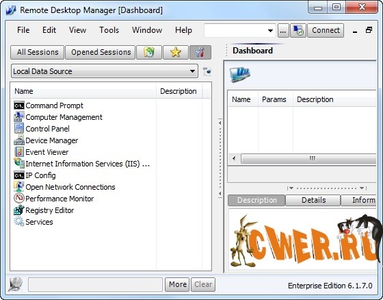Screen dimensions: 383x300
Task: Click the Dashboard monitor icon
Action: pos(240,75)
